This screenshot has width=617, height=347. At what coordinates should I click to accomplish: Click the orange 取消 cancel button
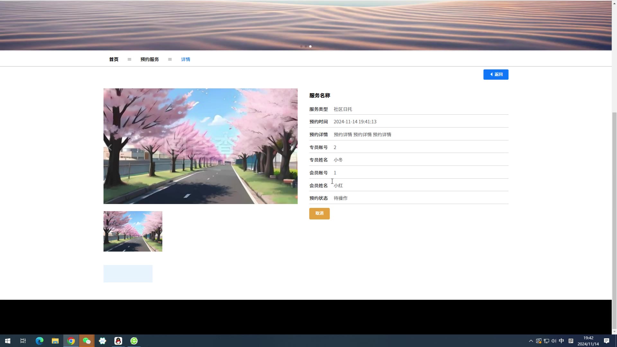click(x=319, y=213)
